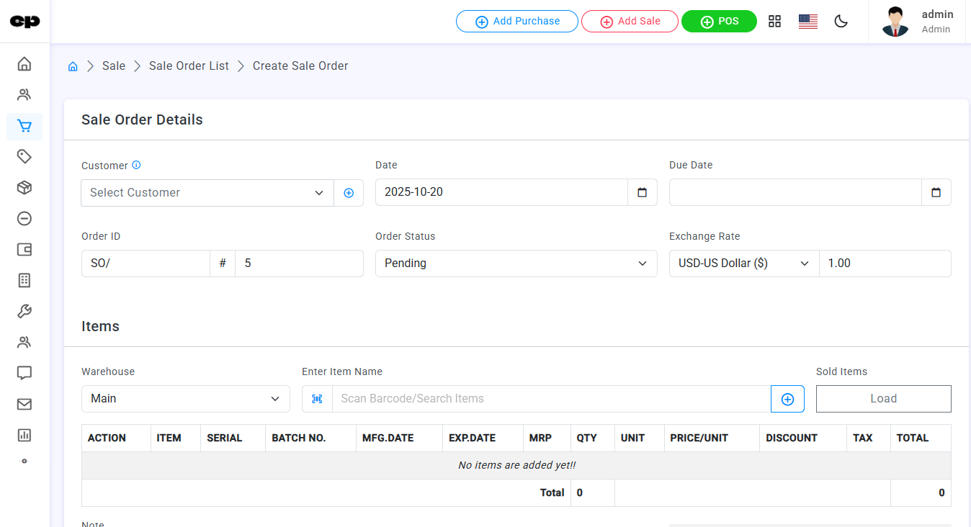Click the Load sold items button
The height and width of the screenshot is (527, 971).
tap(883, 399)
